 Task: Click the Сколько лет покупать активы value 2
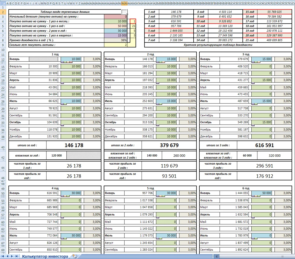click(116, 45)
